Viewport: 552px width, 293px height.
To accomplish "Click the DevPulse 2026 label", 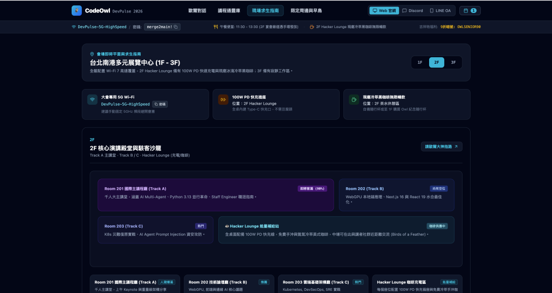I will click(127, 11).
